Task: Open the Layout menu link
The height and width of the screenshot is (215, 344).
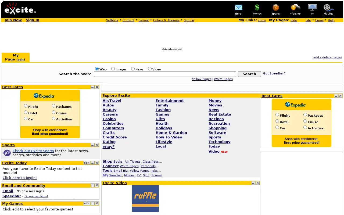Action: (144, 20)
